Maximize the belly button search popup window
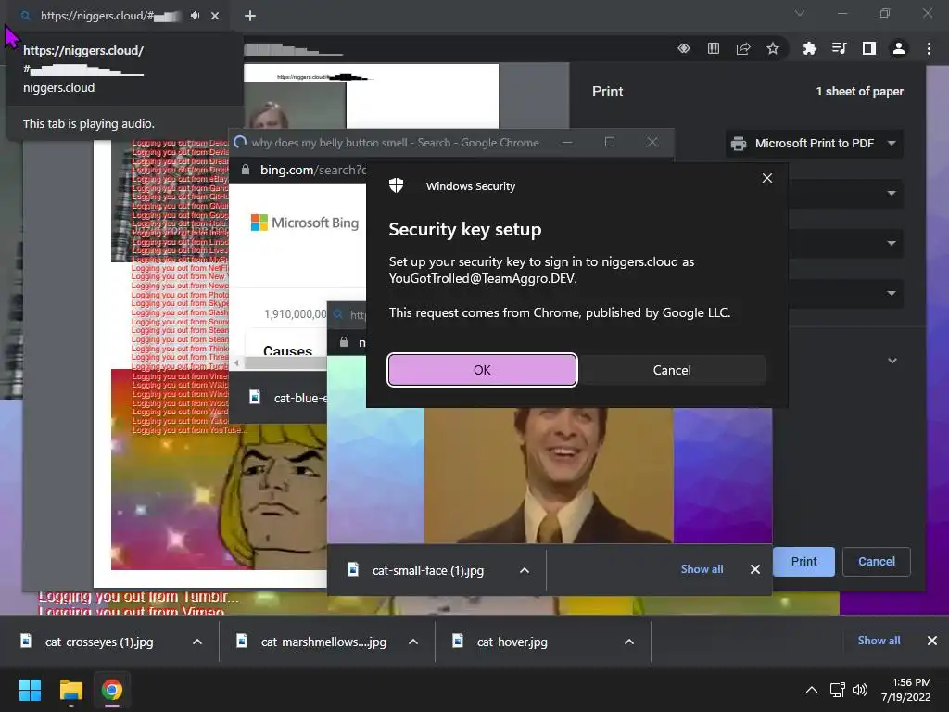The width and height of the screenshot is (949, 712). point(610,142)
